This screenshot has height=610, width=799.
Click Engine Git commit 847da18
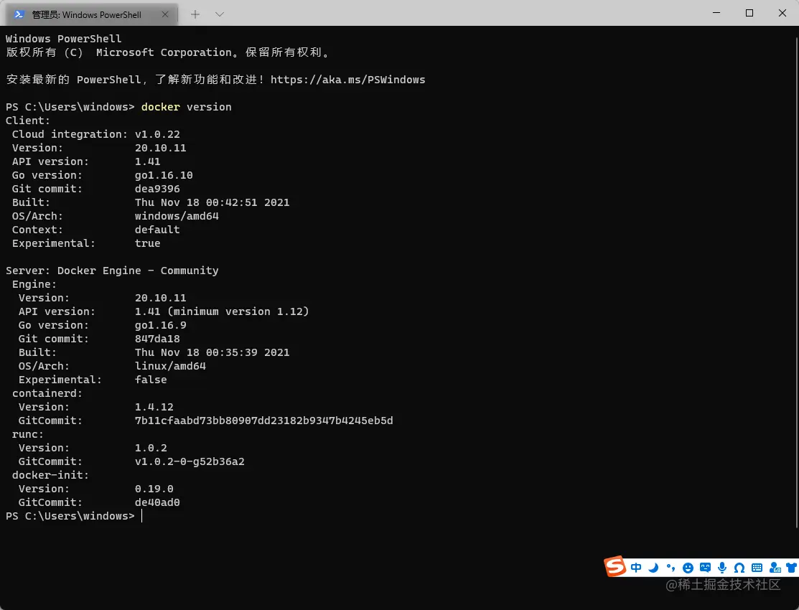[157, 339]
